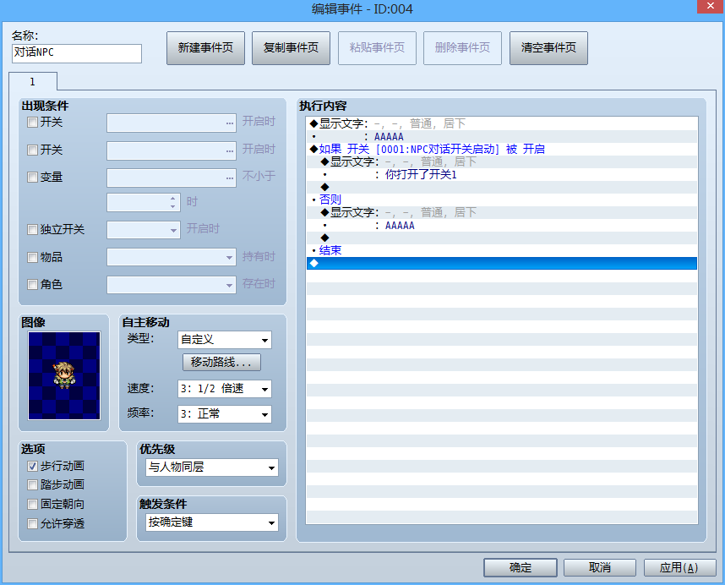Enable the 角色 condition checkbox
The height and width of the screenshot is (585, 725).
tap(32, 285)
